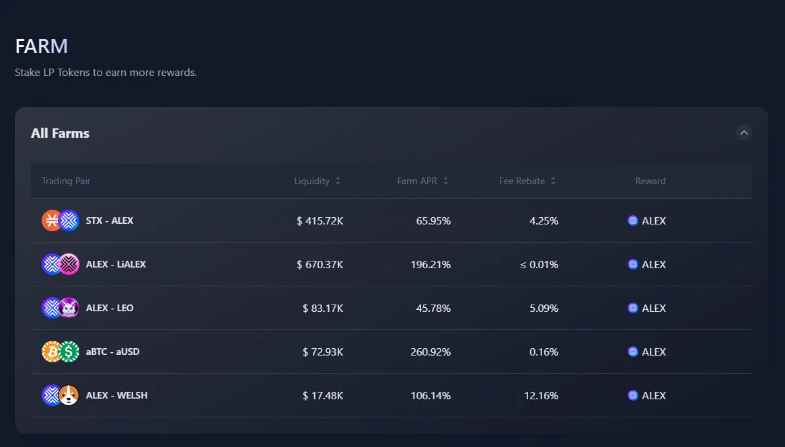Click ALEX reward icon in ALEX - LEO row

633,308
